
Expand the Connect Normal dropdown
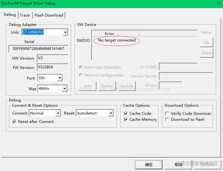[x=58, y=113]
